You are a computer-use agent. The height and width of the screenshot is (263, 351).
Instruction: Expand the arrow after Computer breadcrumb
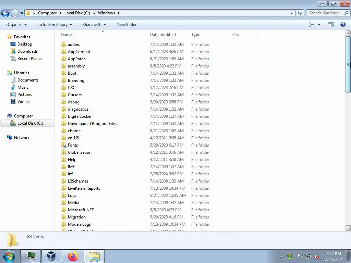click(x=60, y=13)
